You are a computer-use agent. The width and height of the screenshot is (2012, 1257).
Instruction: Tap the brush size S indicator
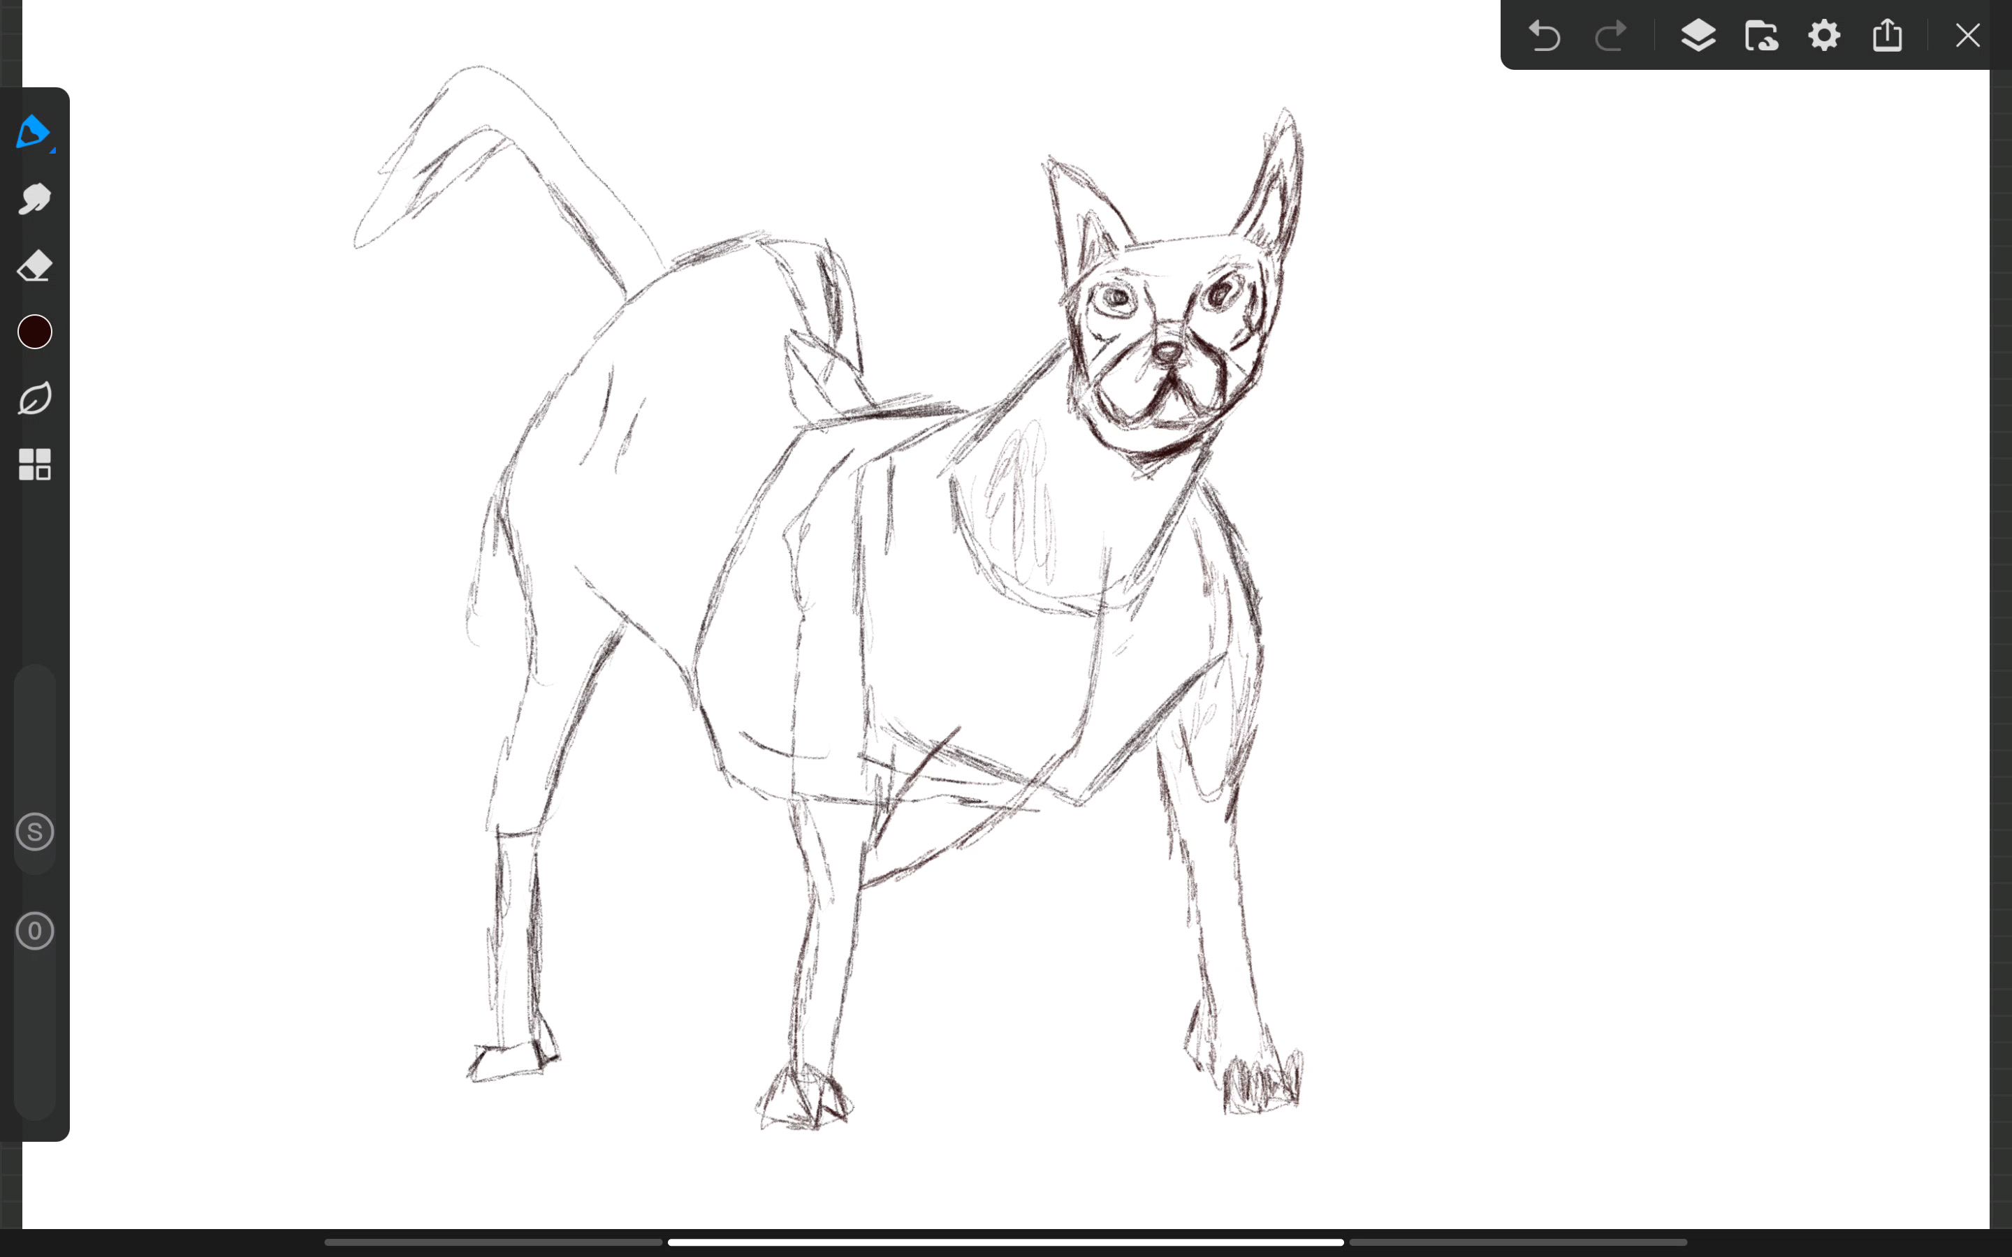click(x=35, y=831)
